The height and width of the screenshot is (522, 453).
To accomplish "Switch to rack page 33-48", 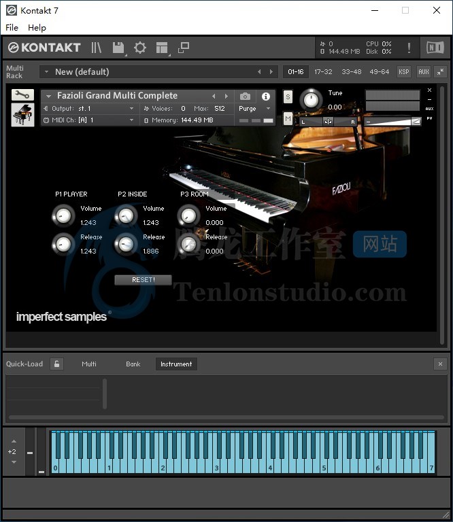I will [x=352, y=71].
